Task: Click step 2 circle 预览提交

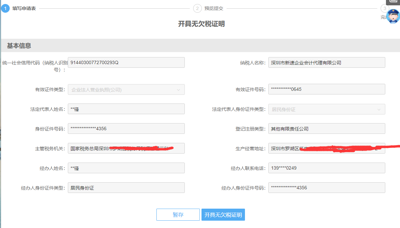Action: click(x=197, y=8)
